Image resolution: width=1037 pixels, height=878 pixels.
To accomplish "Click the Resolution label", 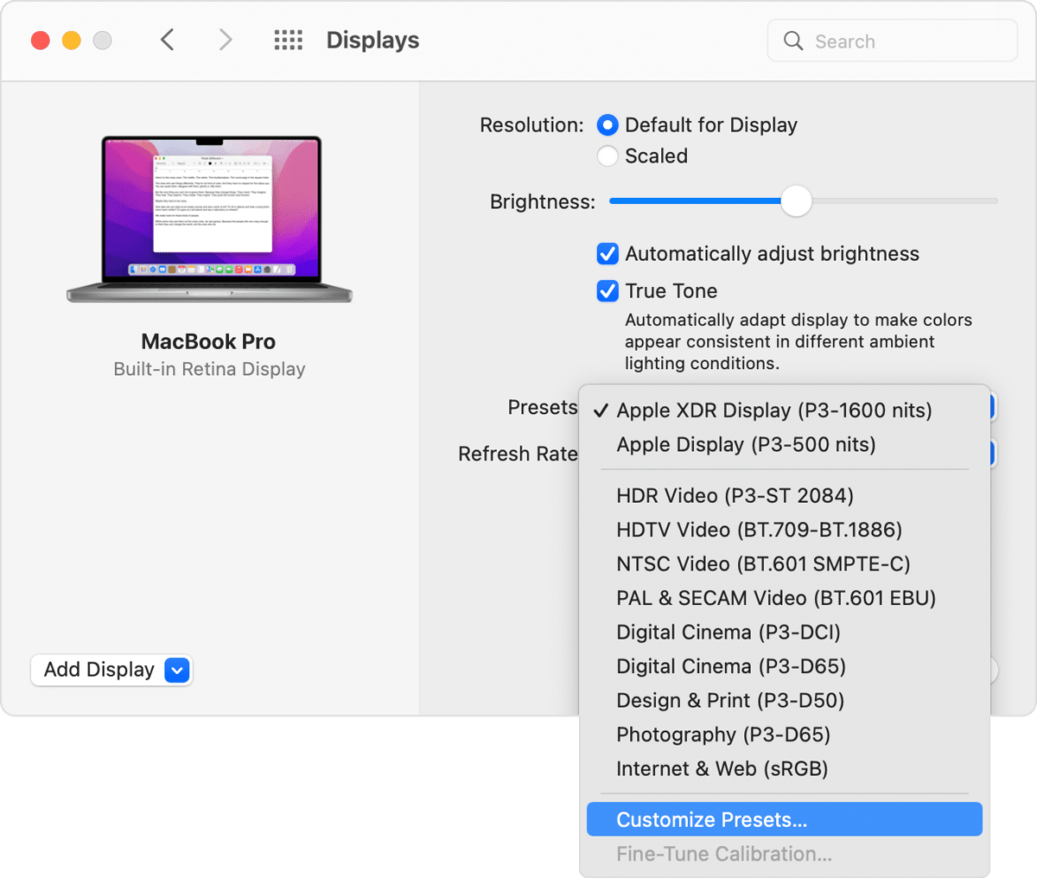I will (532, 125).
